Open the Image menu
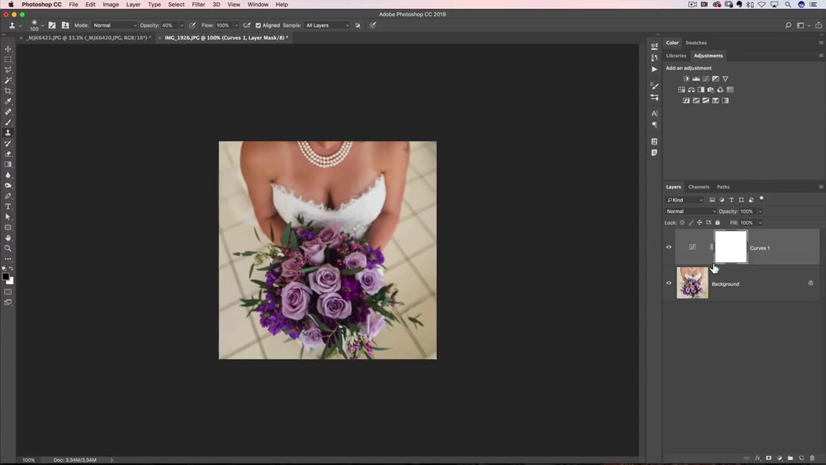This screenshot has width=826, height=465. pos(111,4)
